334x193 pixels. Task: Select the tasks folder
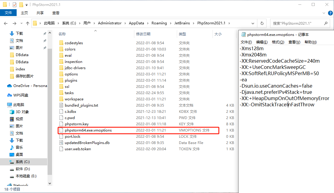[x=69, y=93]
